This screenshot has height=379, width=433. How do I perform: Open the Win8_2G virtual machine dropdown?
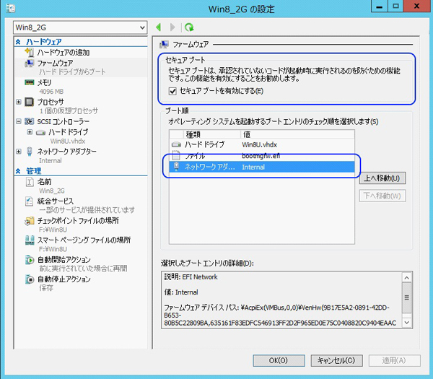(x=80, y=27)
